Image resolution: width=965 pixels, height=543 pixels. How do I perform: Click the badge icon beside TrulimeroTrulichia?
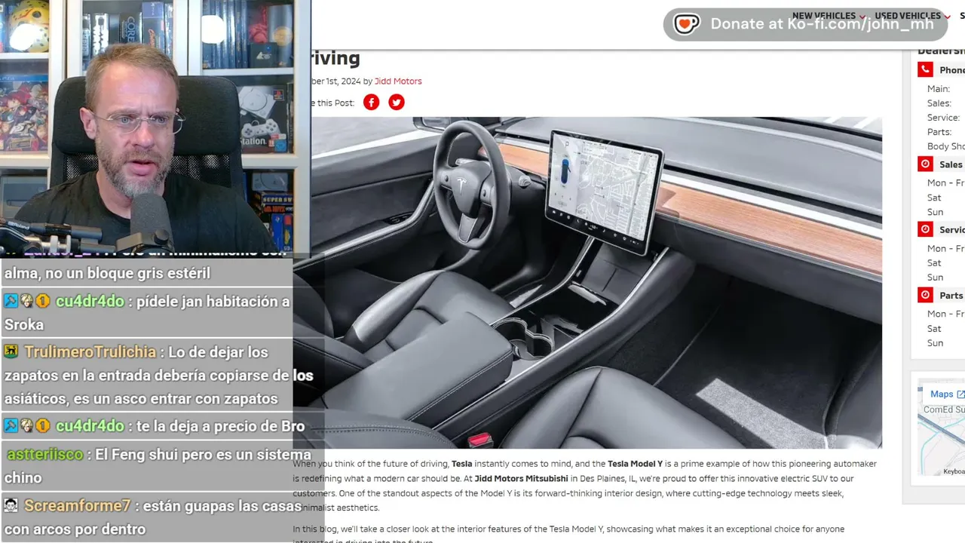[x=11, y=351]
